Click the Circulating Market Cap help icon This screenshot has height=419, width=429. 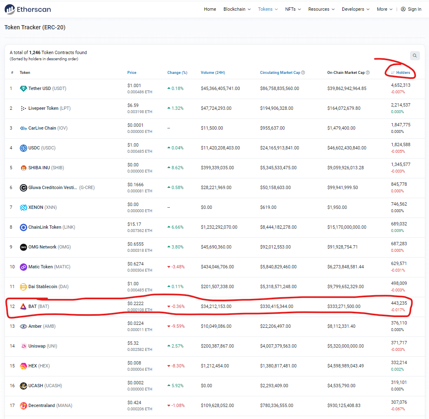click(x=303, y=73)
